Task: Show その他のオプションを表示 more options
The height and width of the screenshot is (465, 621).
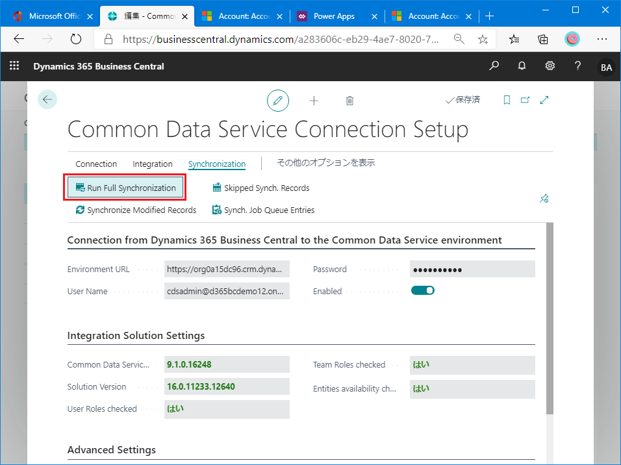Action: coord(325,163)
